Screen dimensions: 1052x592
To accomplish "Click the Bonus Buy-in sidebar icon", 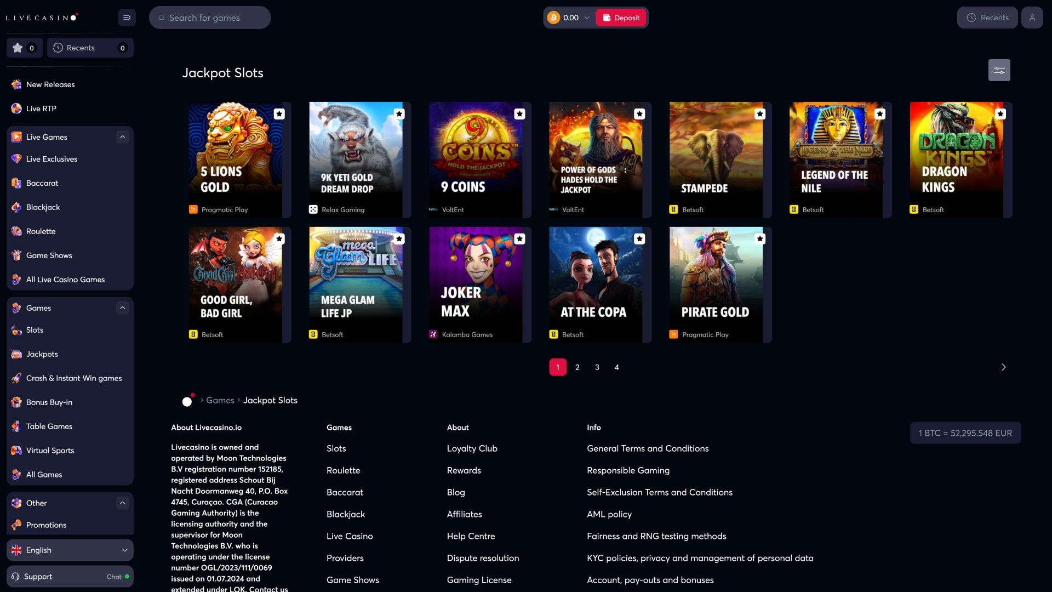I will click(16, 402).
